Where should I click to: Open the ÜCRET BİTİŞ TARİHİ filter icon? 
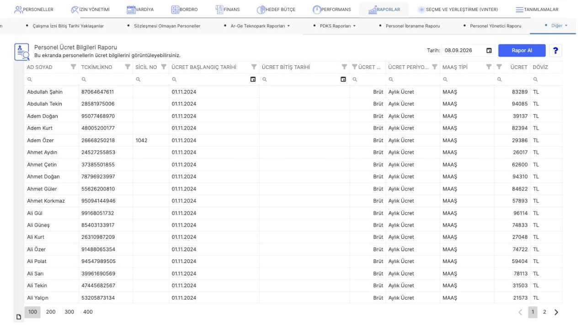click(x=344, y=68)
